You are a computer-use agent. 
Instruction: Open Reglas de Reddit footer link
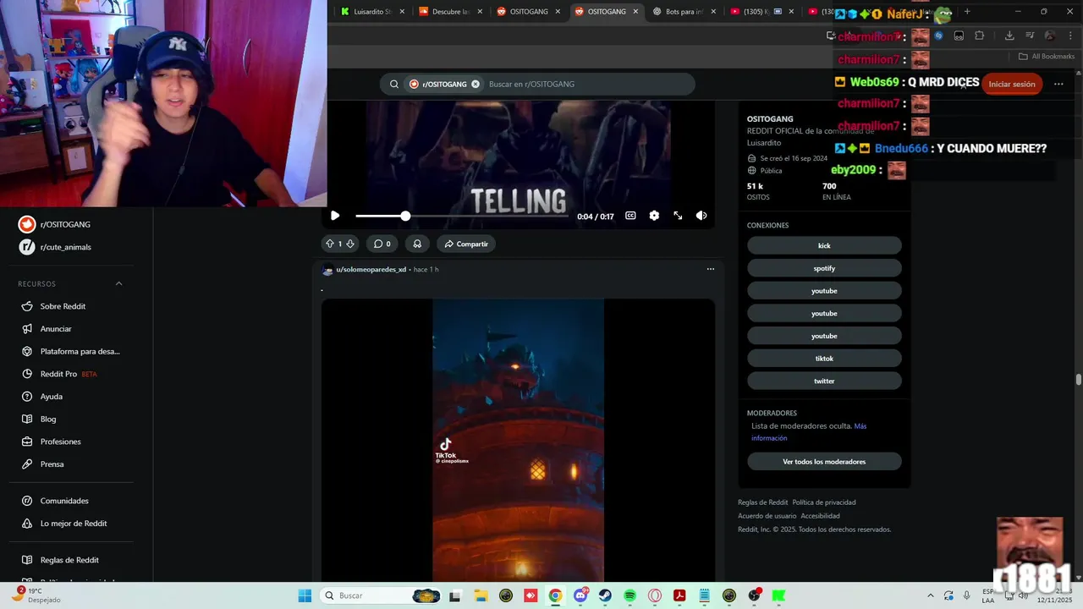click(762, 502)
